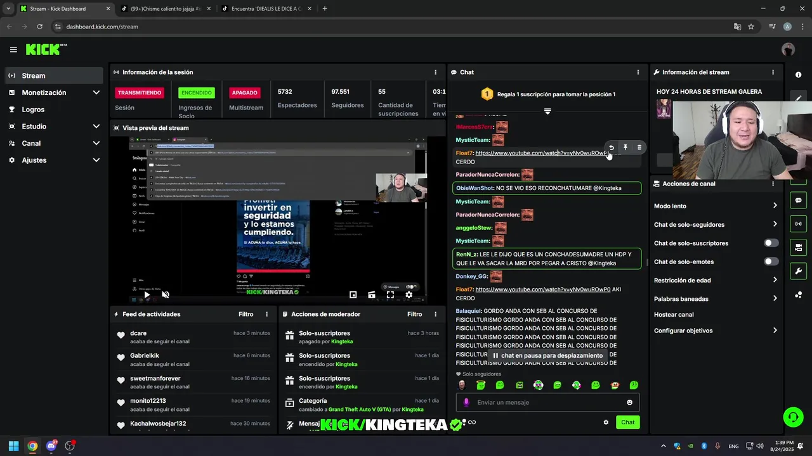812x456 pixels.
Task: Switch to the Encuentra DIEALIS TikTok tab
Action: (266, 9)
